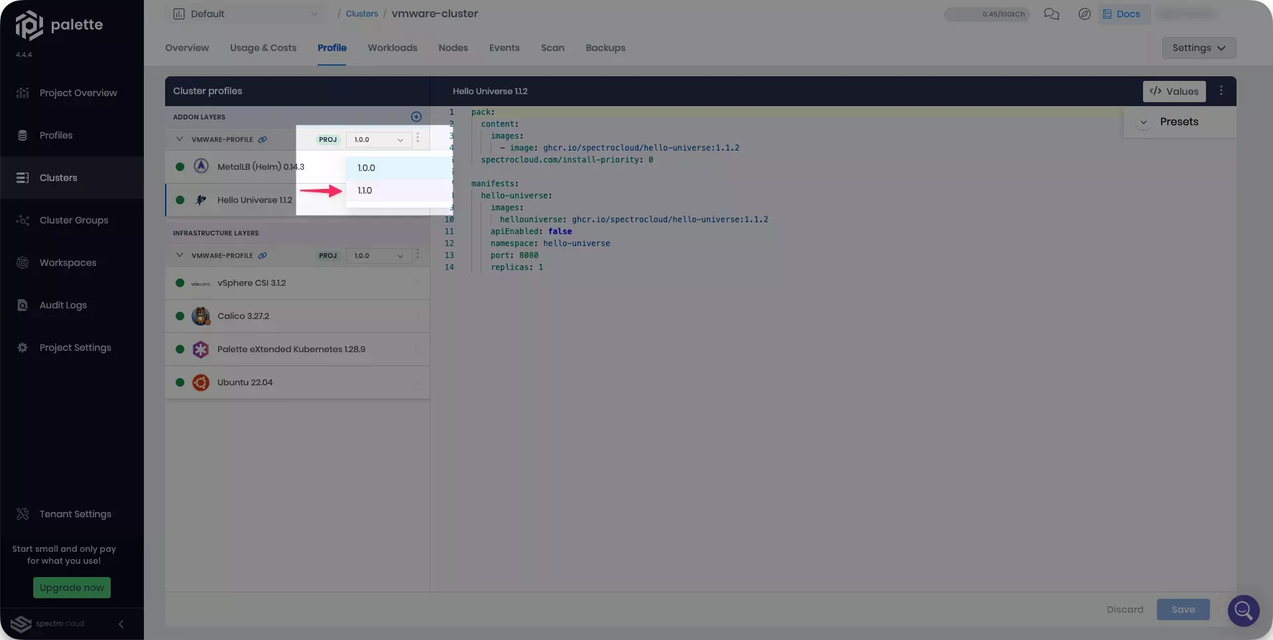Select the Ubuntu 22.04 layer
Viewport: 1273px width, 640px height.
[x=297, y=383]
